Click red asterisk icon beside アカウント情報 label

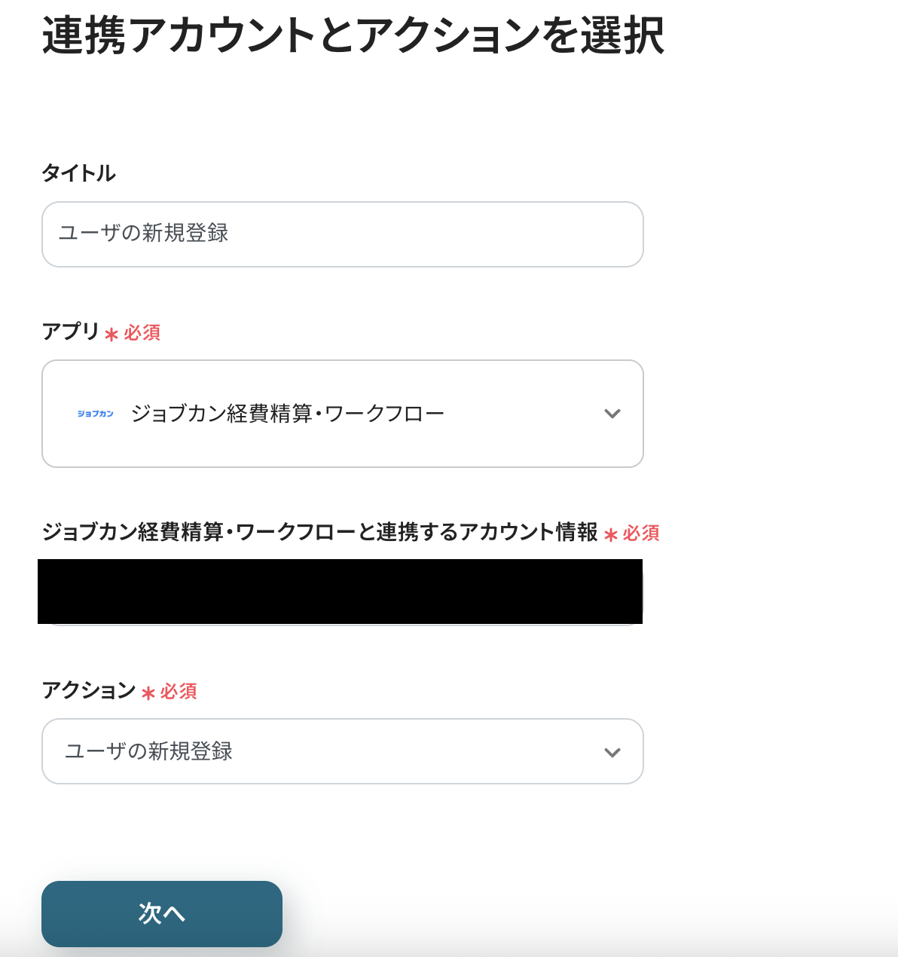click(611, 534)
